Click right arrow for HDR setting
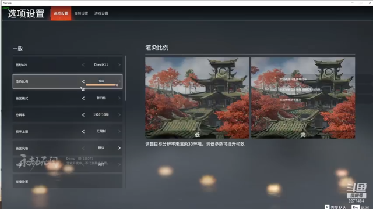 coord(119,165)
